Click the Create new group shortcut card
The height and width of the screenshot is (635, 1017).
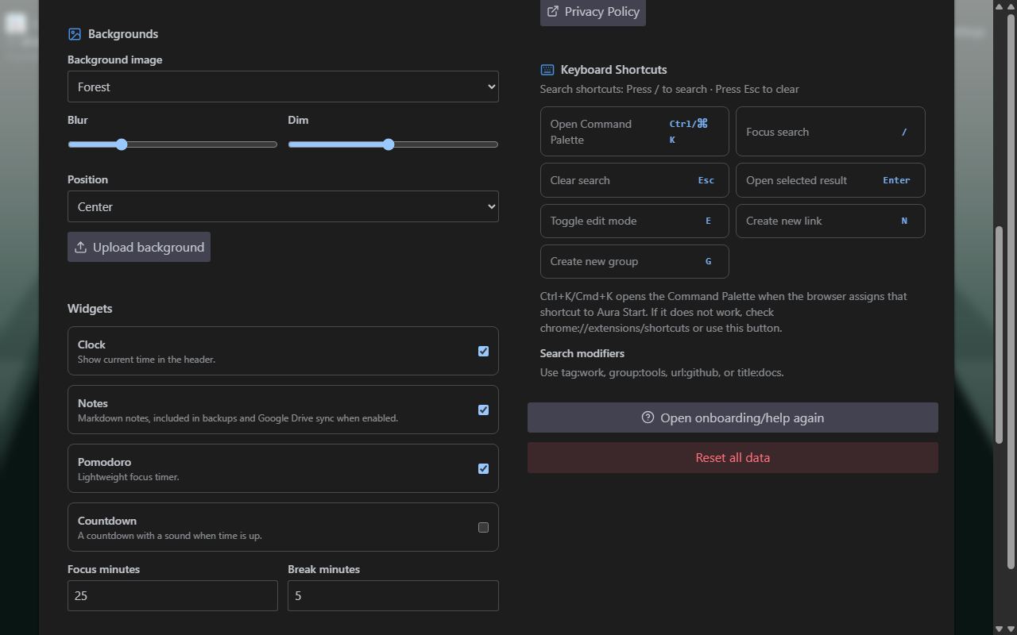pyautogui.click(x=635, y=261)
